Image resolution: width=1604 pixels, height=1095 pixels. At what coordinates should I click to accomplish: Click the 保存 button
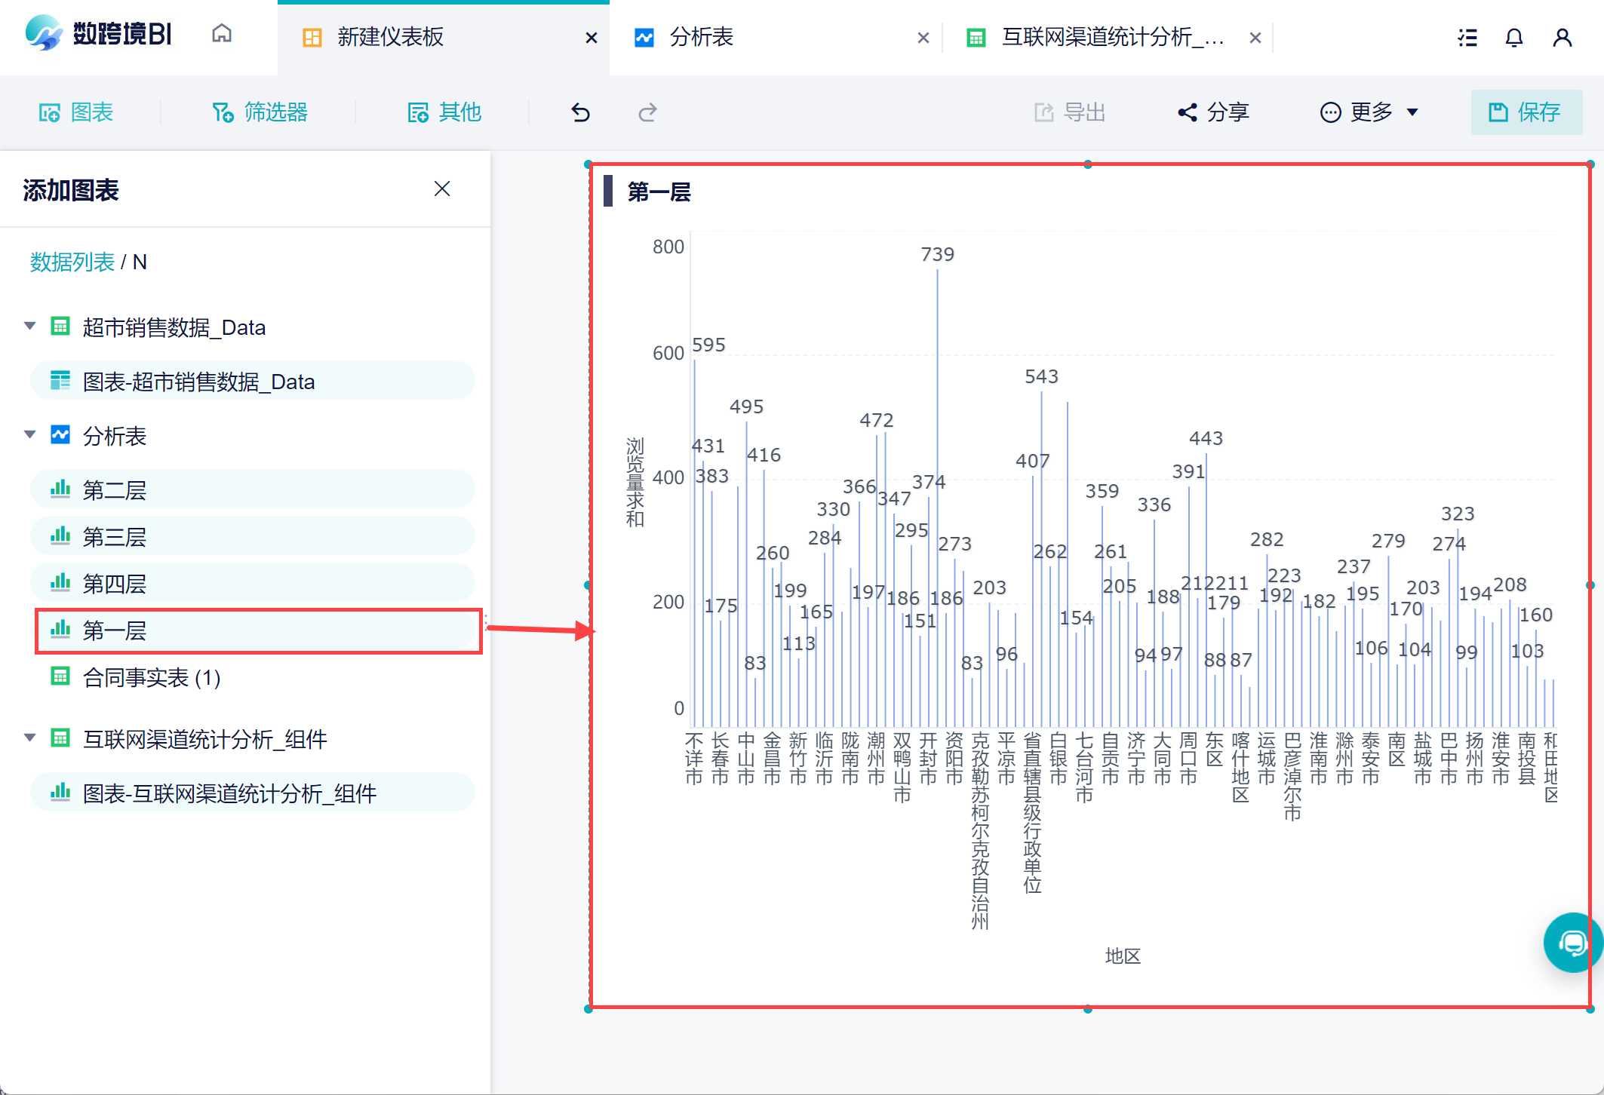1525,112
